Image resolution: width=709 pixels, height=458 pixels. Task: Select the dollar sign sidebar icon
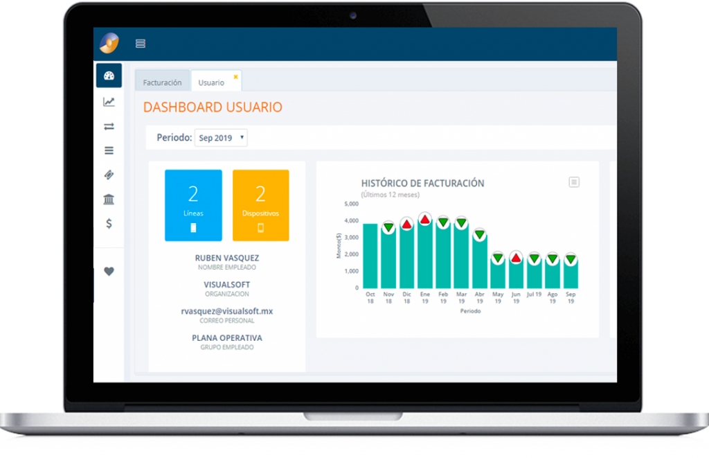109,224
